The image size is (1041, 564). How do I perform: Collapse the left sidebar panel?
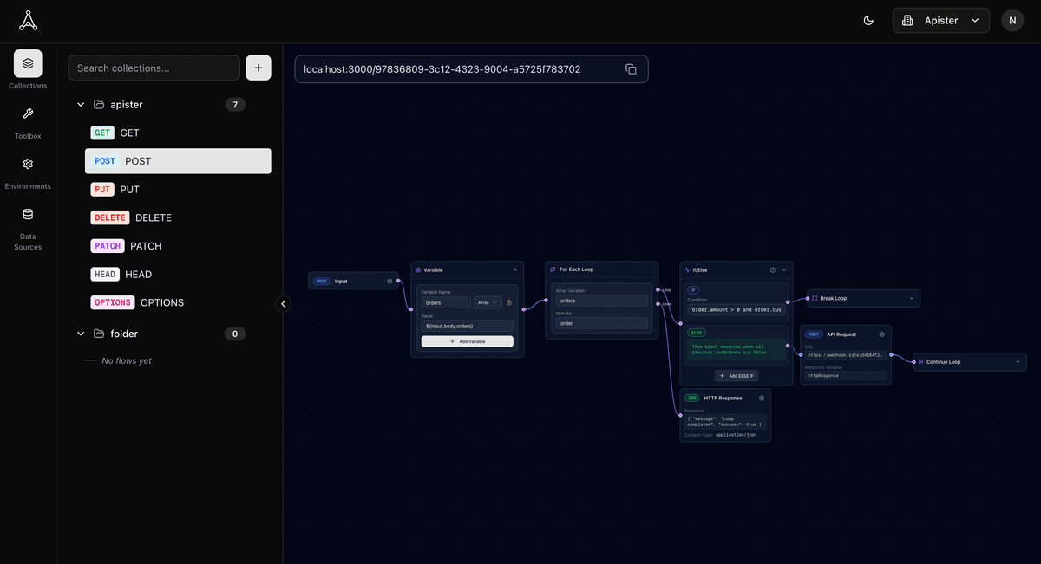[x=283, y=304]
